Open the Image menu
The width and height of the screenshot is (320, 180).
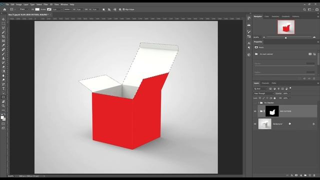click(x=19, y=4)
